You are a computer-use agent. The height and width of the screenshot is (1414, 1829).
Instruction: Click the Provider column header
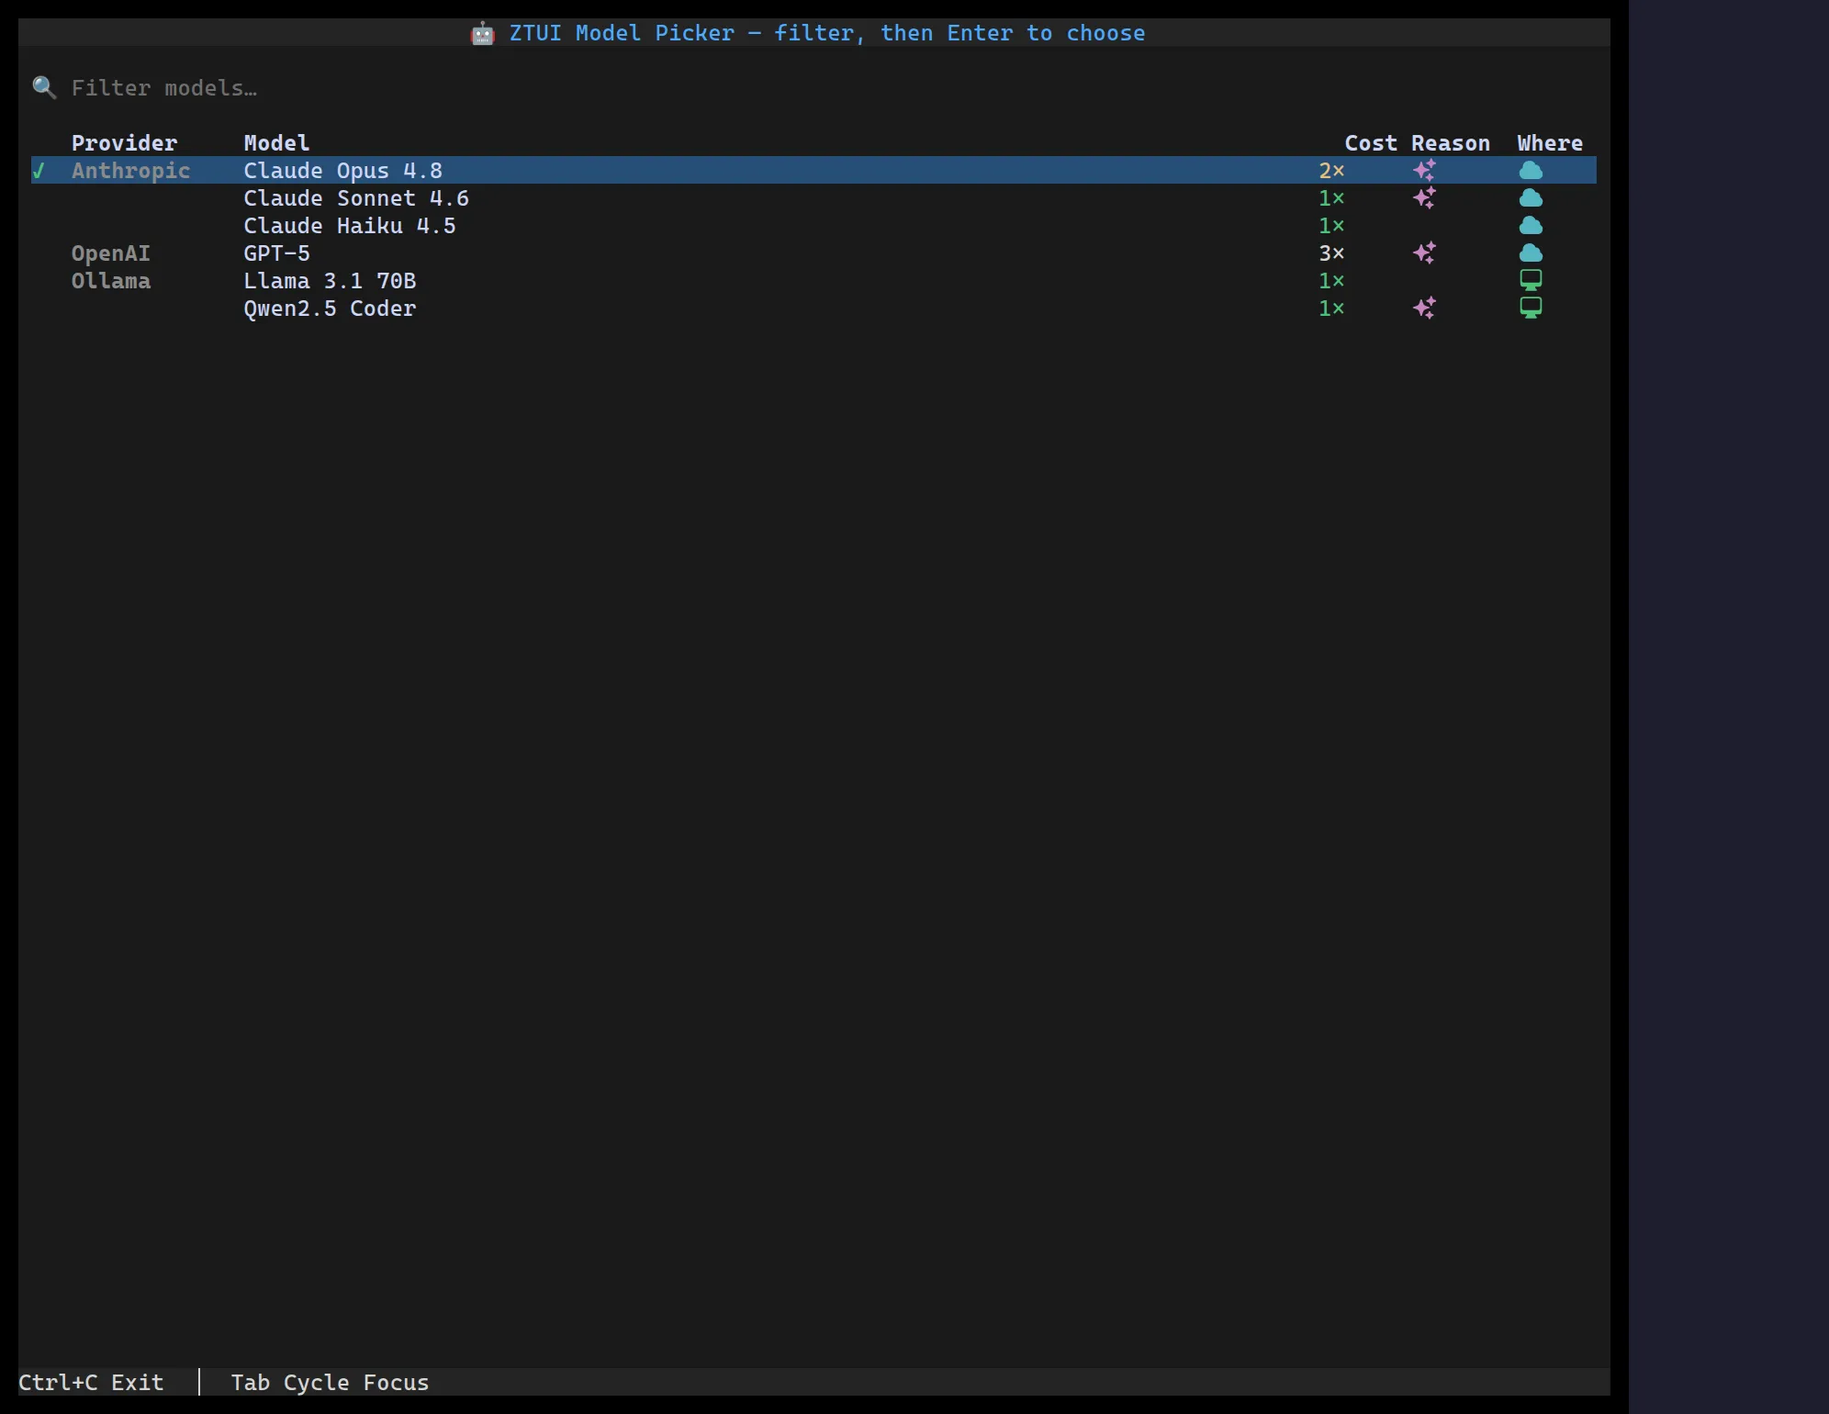[x=124, y=143]
